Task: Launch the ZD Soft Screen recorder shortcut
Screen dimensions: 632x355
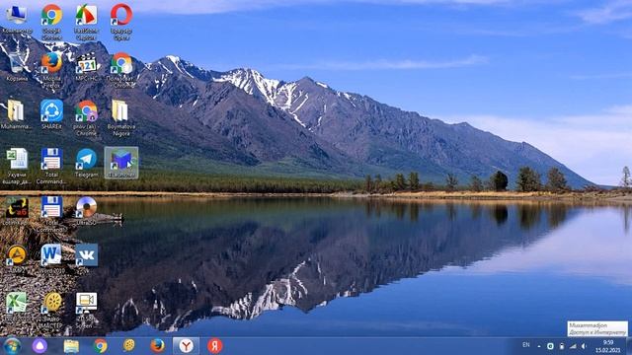Action: 86,310
